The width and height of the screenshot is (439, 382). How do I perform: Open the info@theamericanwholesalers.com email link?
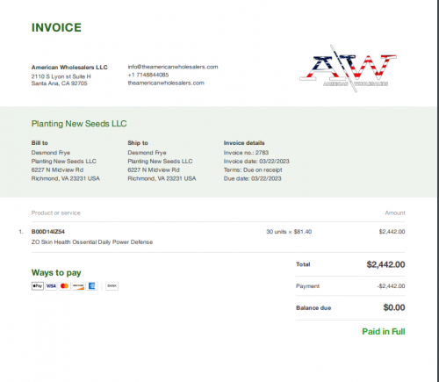coord(173,67)
